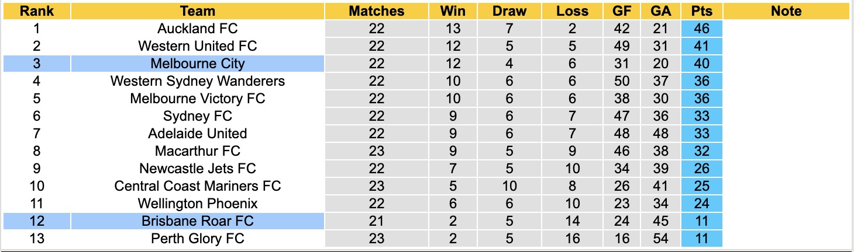854x252 pixels.
Task: Select Melbourne City's 40 points cell
Action: click(x=701, y=64)
